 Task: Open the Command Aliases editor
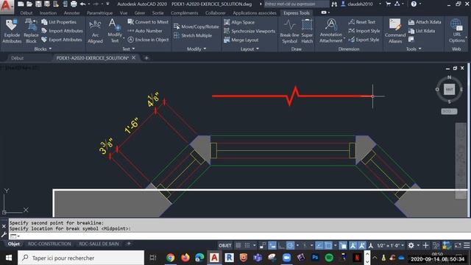395,31
